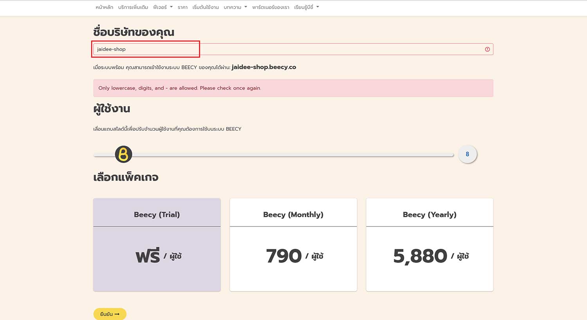
Task: Expand the ฟีเจอร์ dropdown menu
Action: click(x=163, y=7)
